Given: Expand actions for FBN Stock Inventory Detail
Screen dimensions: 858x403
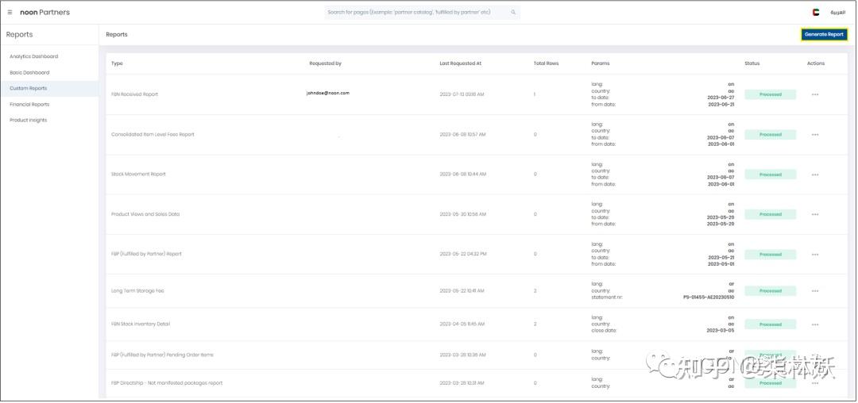Looking at the screenshot, I should tap(815, 324).
